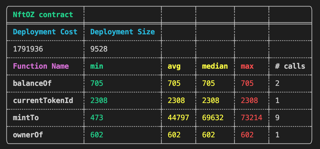Click the mintTo calls count 9
320x149 pixels.
[x=277, y=118]
